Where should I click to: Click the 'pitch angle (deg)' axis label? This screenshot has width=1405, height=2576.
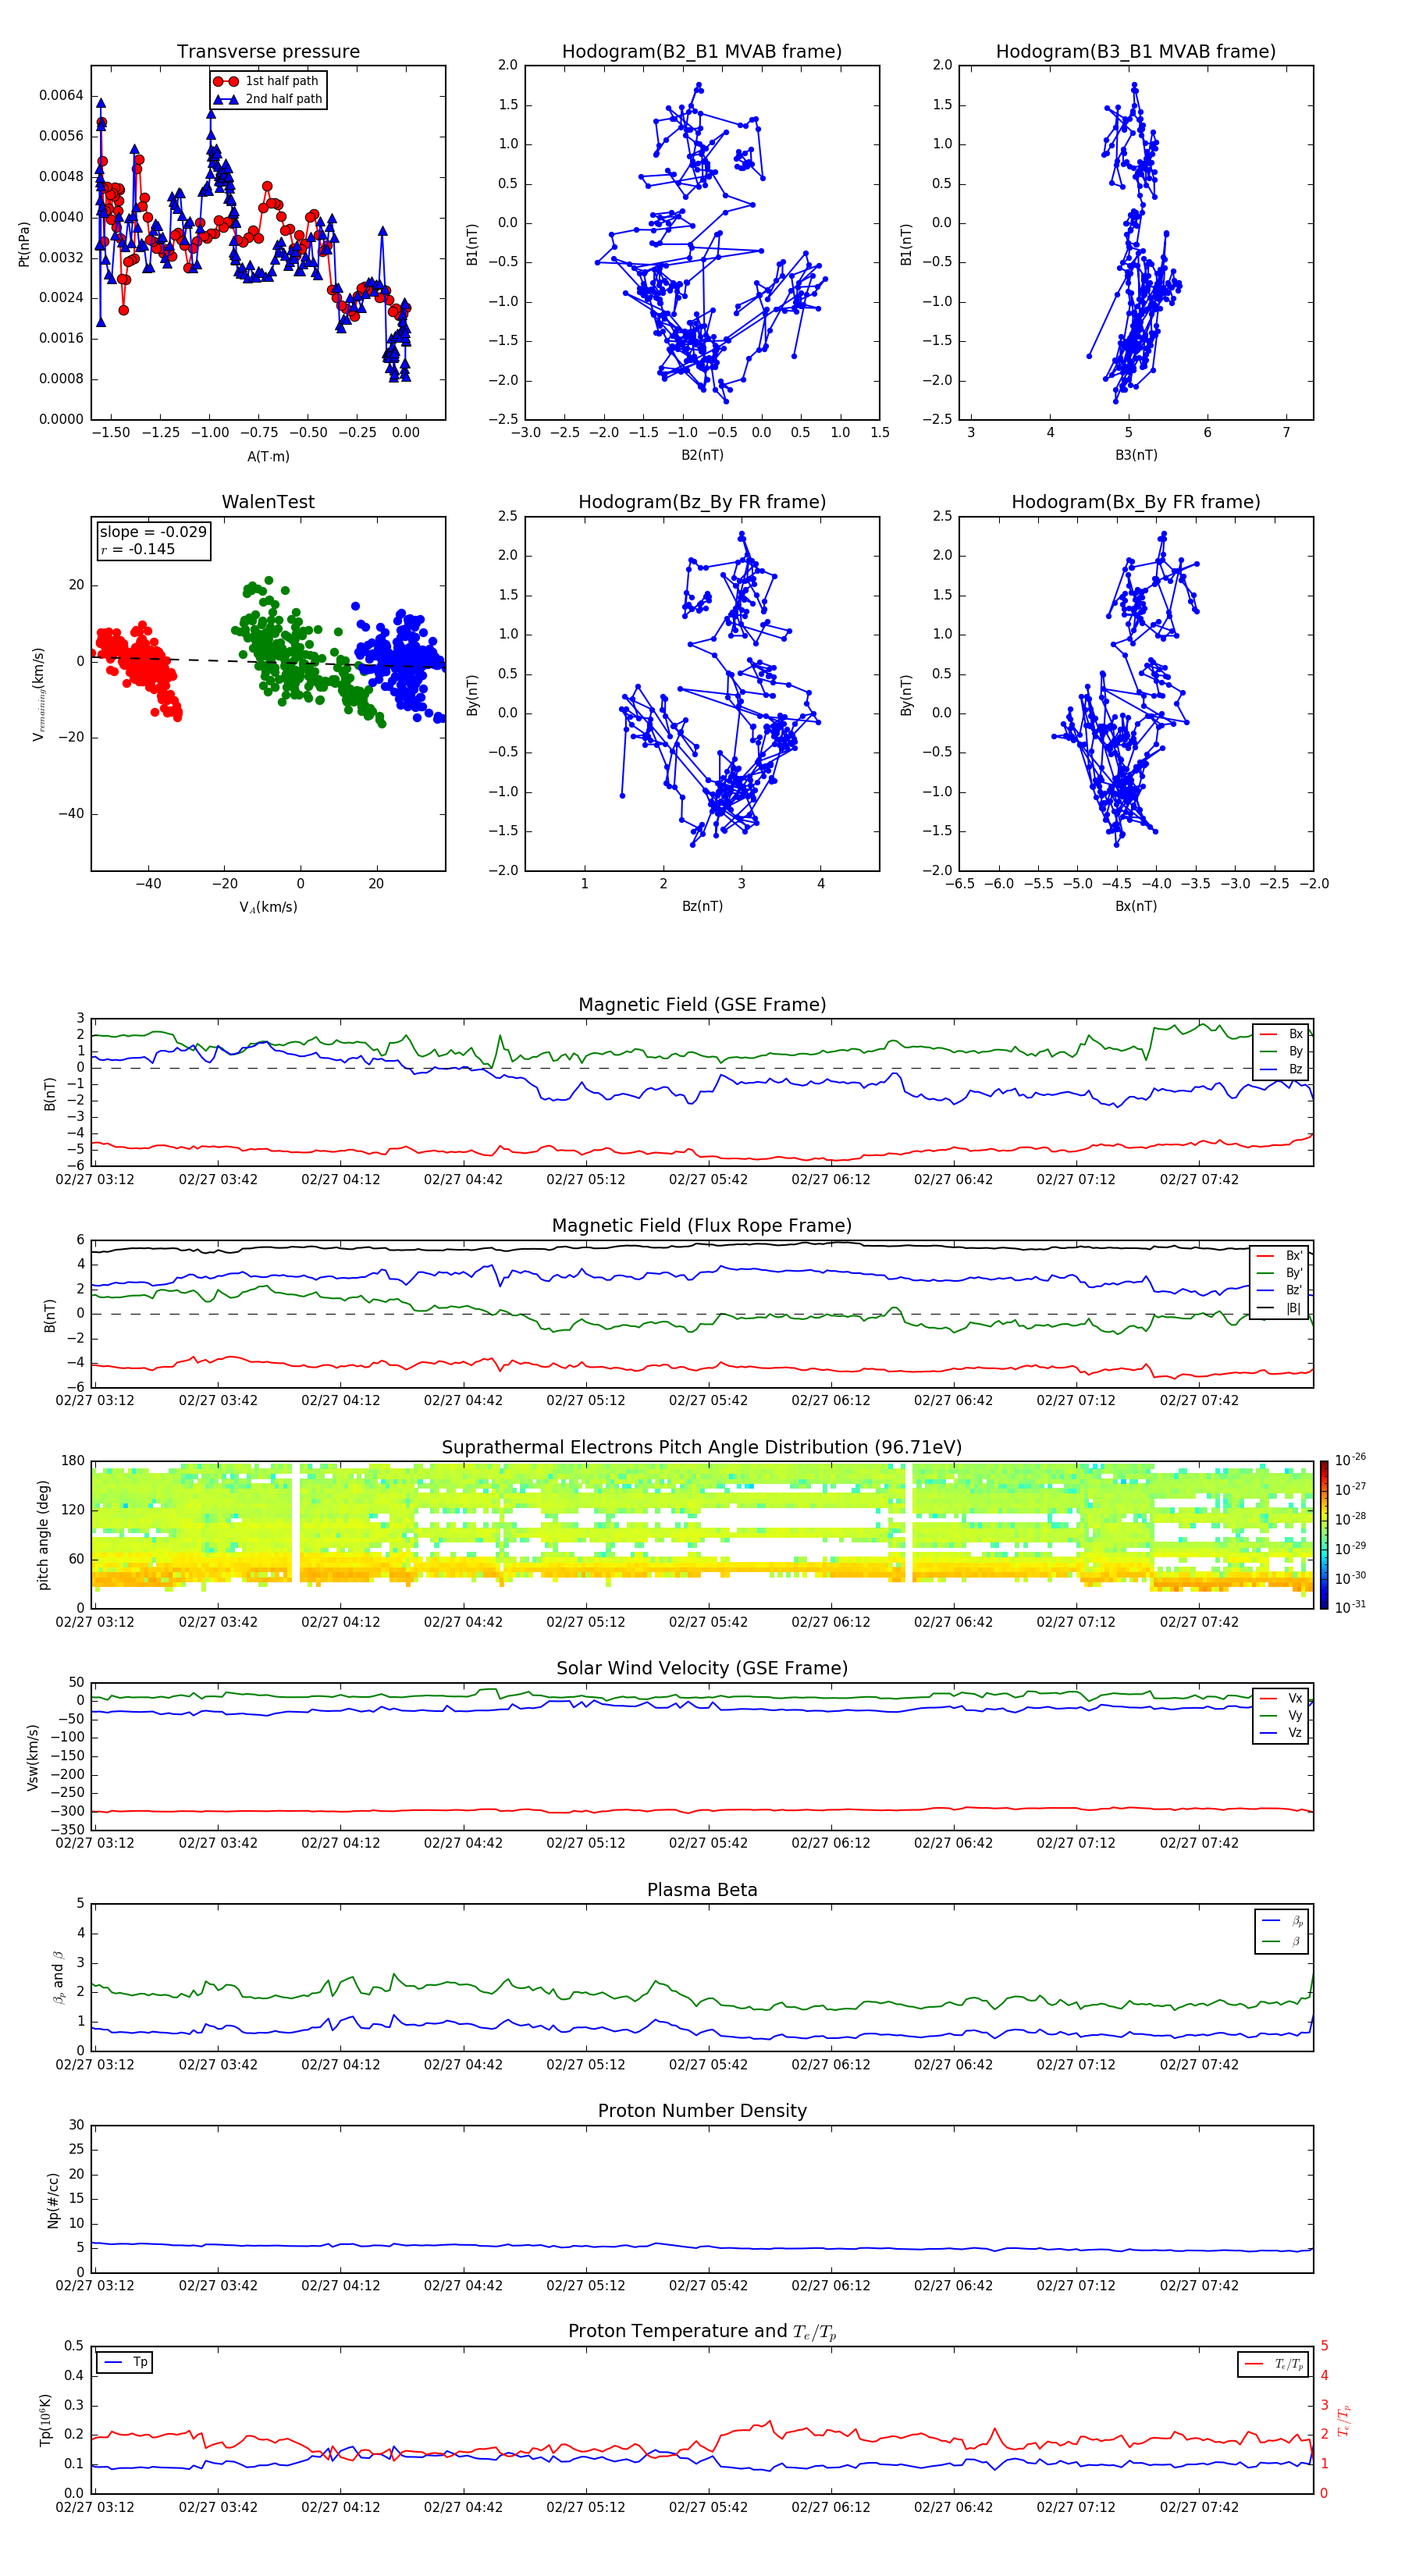point(43,1535)
